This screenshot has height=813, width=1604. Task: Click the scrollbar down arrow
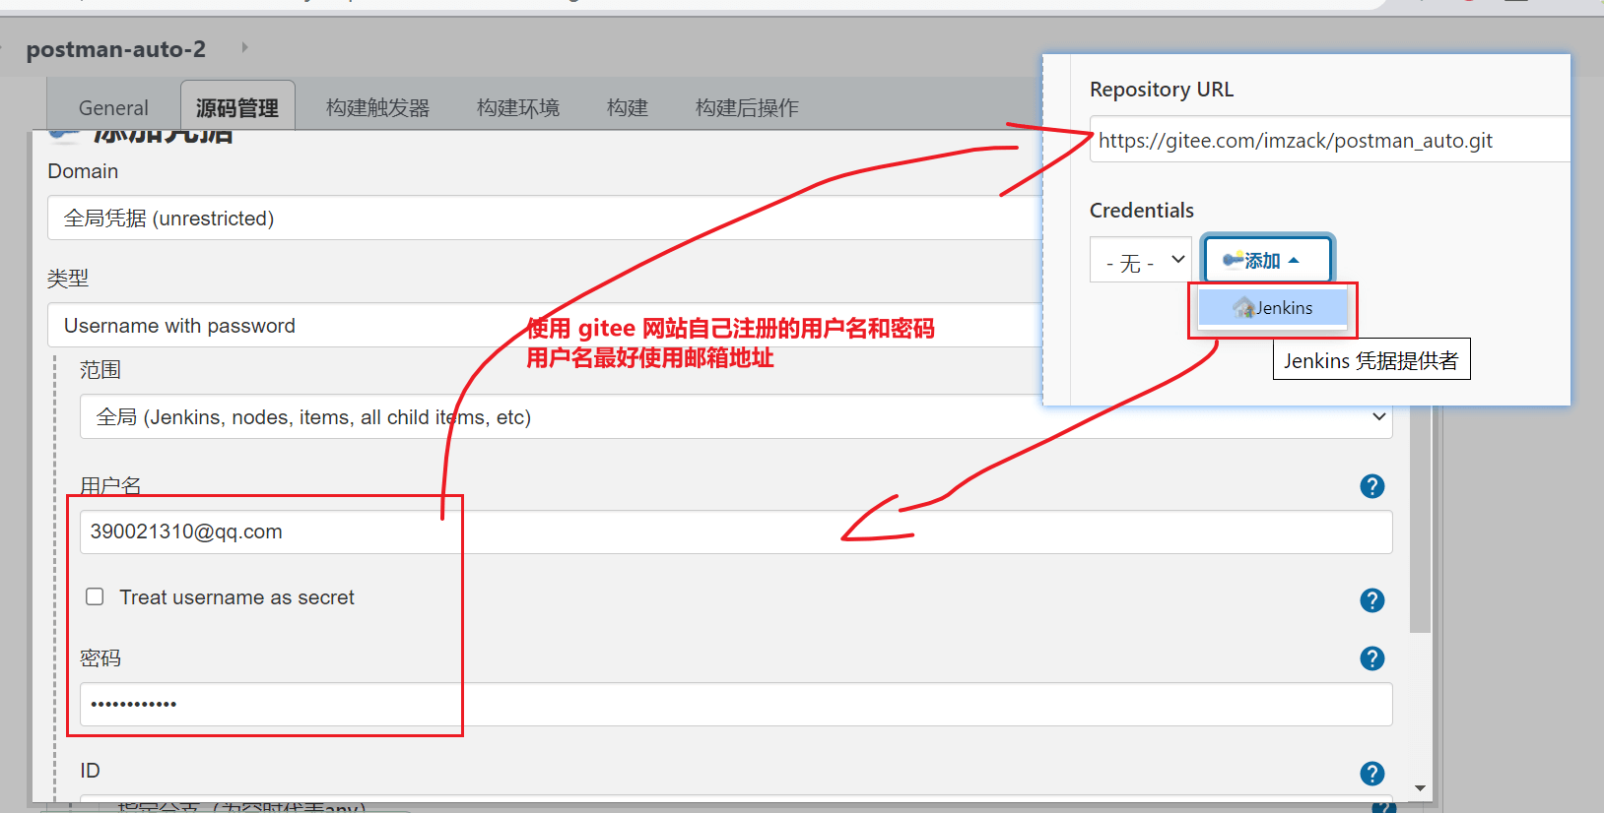pos(1420,788)
